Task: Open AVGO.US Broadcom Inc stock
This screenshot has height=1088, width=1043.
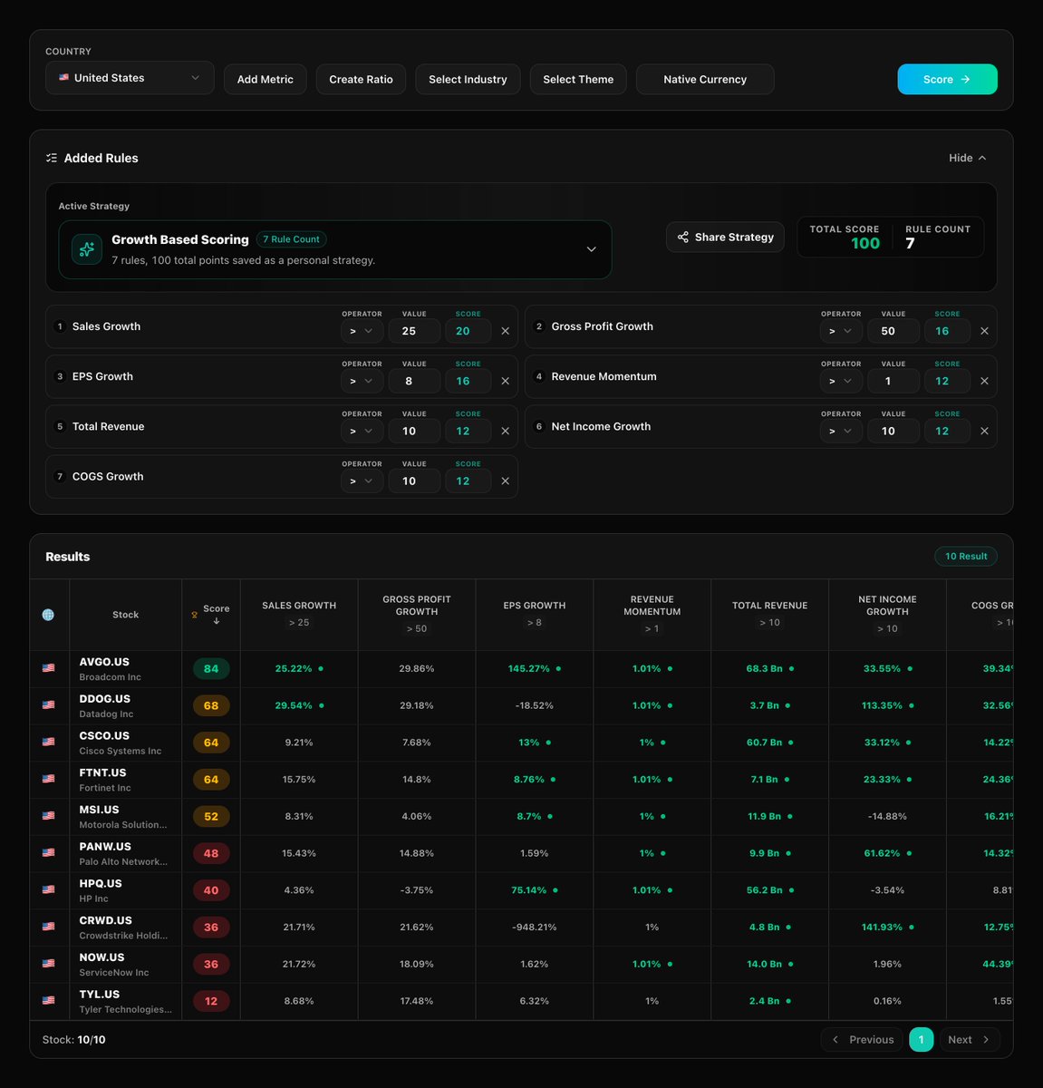Action: point(110,668)
